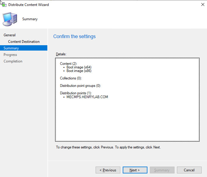Image resolution: width=207 pixels, height=177 pixels.
Task: Go to the General step in sidebar
Action: (x=10, y=35)
